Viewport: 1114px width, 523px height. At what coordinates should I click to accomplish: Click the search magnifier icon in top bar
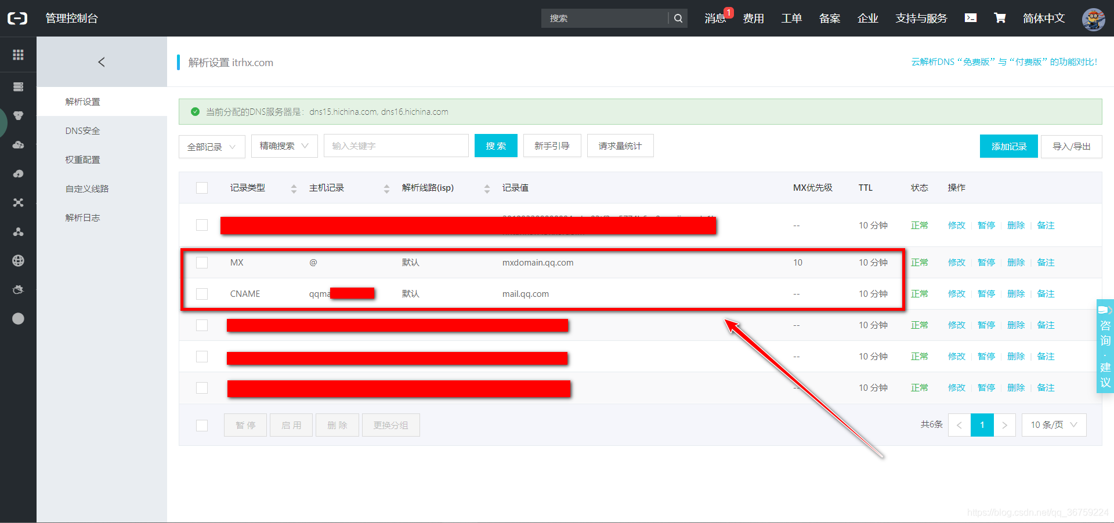tap(677, 18)
